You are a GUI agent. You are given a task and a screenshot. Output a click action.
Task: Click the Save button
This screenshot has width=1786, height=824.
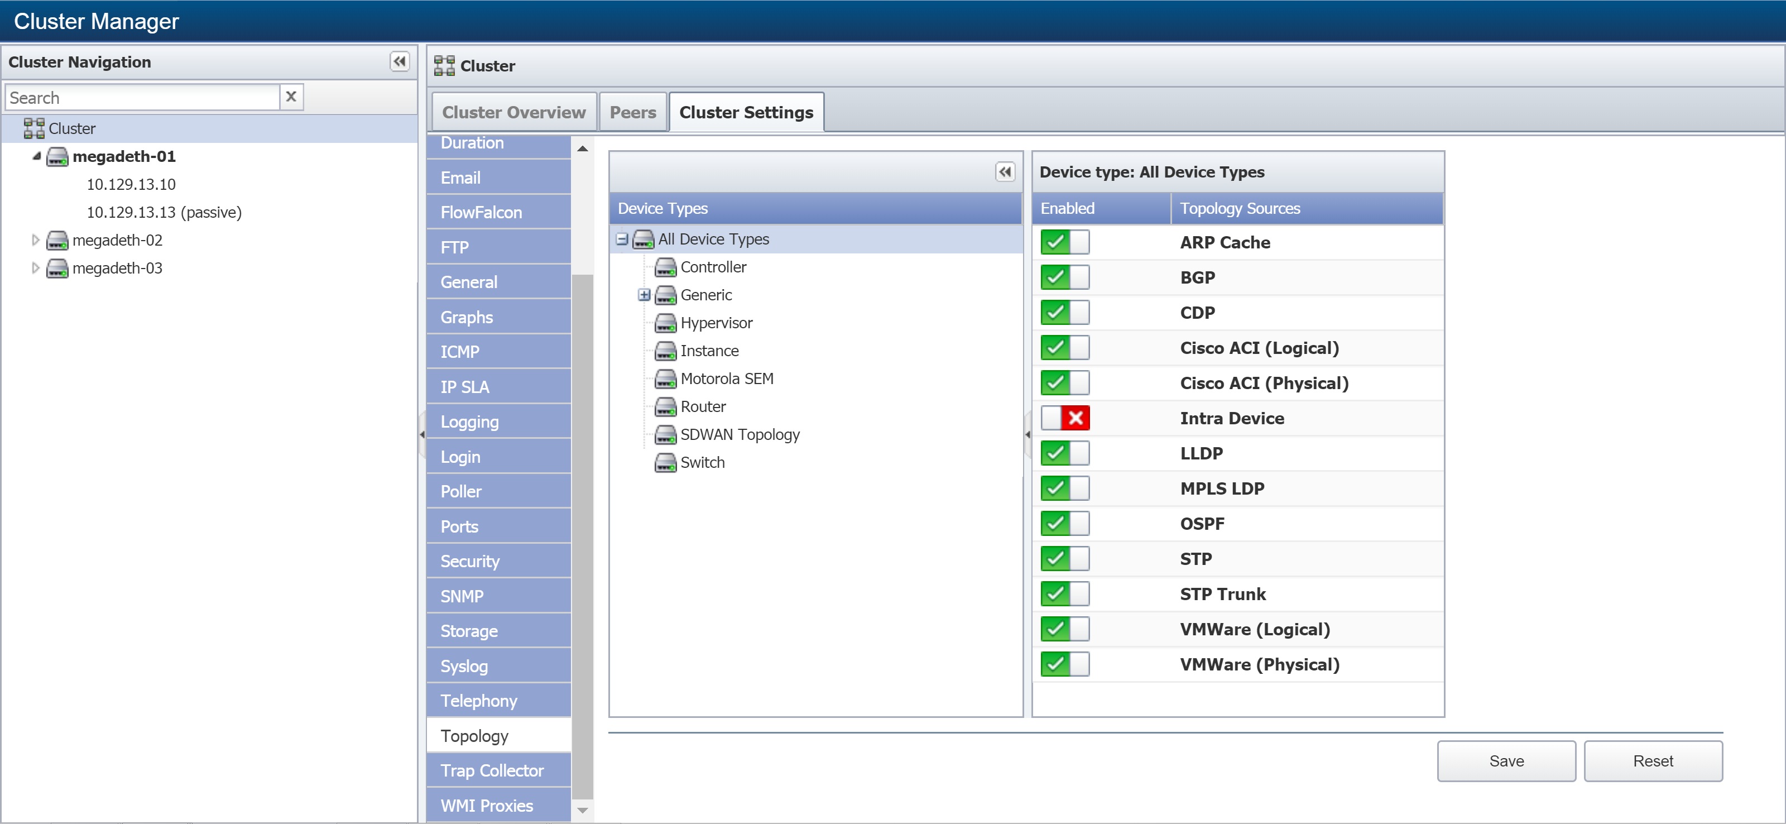click(x=1507, y=760)
